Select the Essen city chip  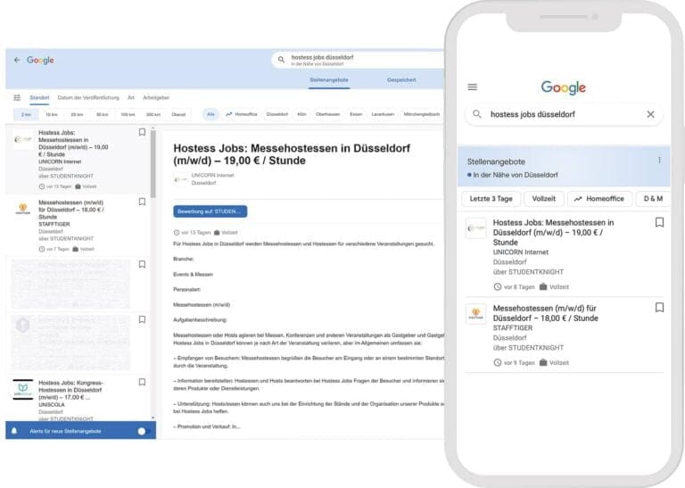[356, 114]
